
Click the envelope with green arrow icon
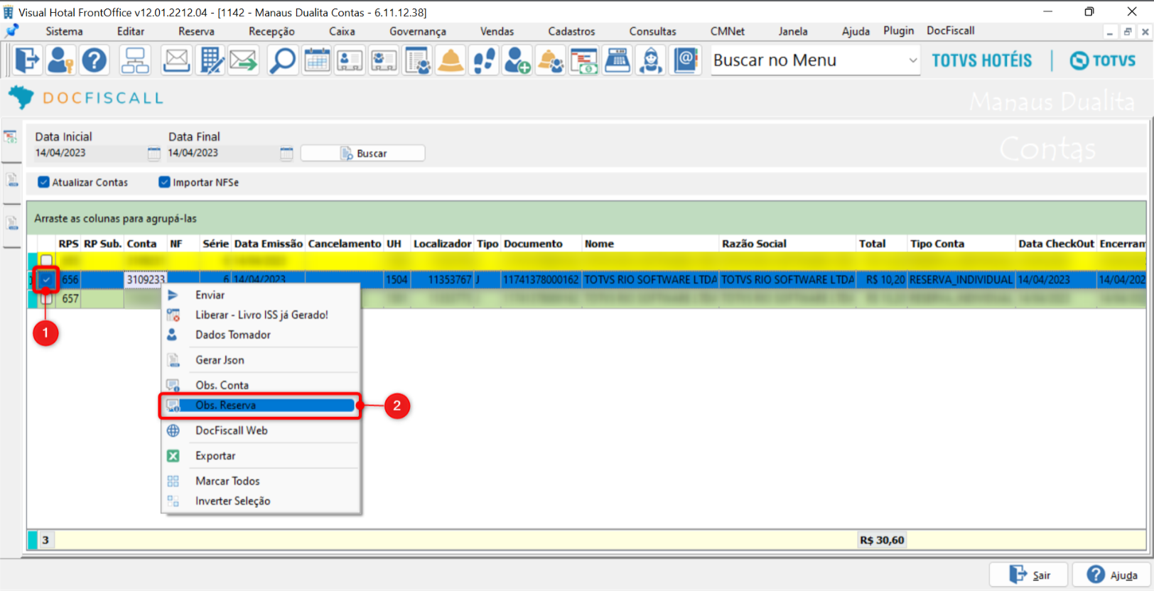tap(244, 60)
